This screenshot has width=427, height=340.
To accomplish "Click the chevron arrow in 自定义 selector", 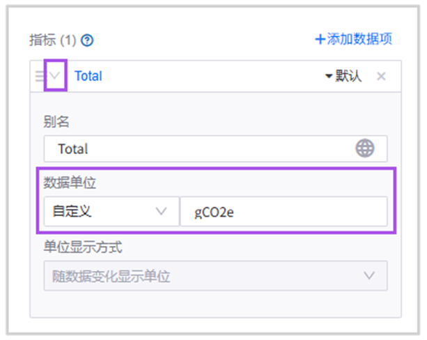I will (x=162, y=211).
